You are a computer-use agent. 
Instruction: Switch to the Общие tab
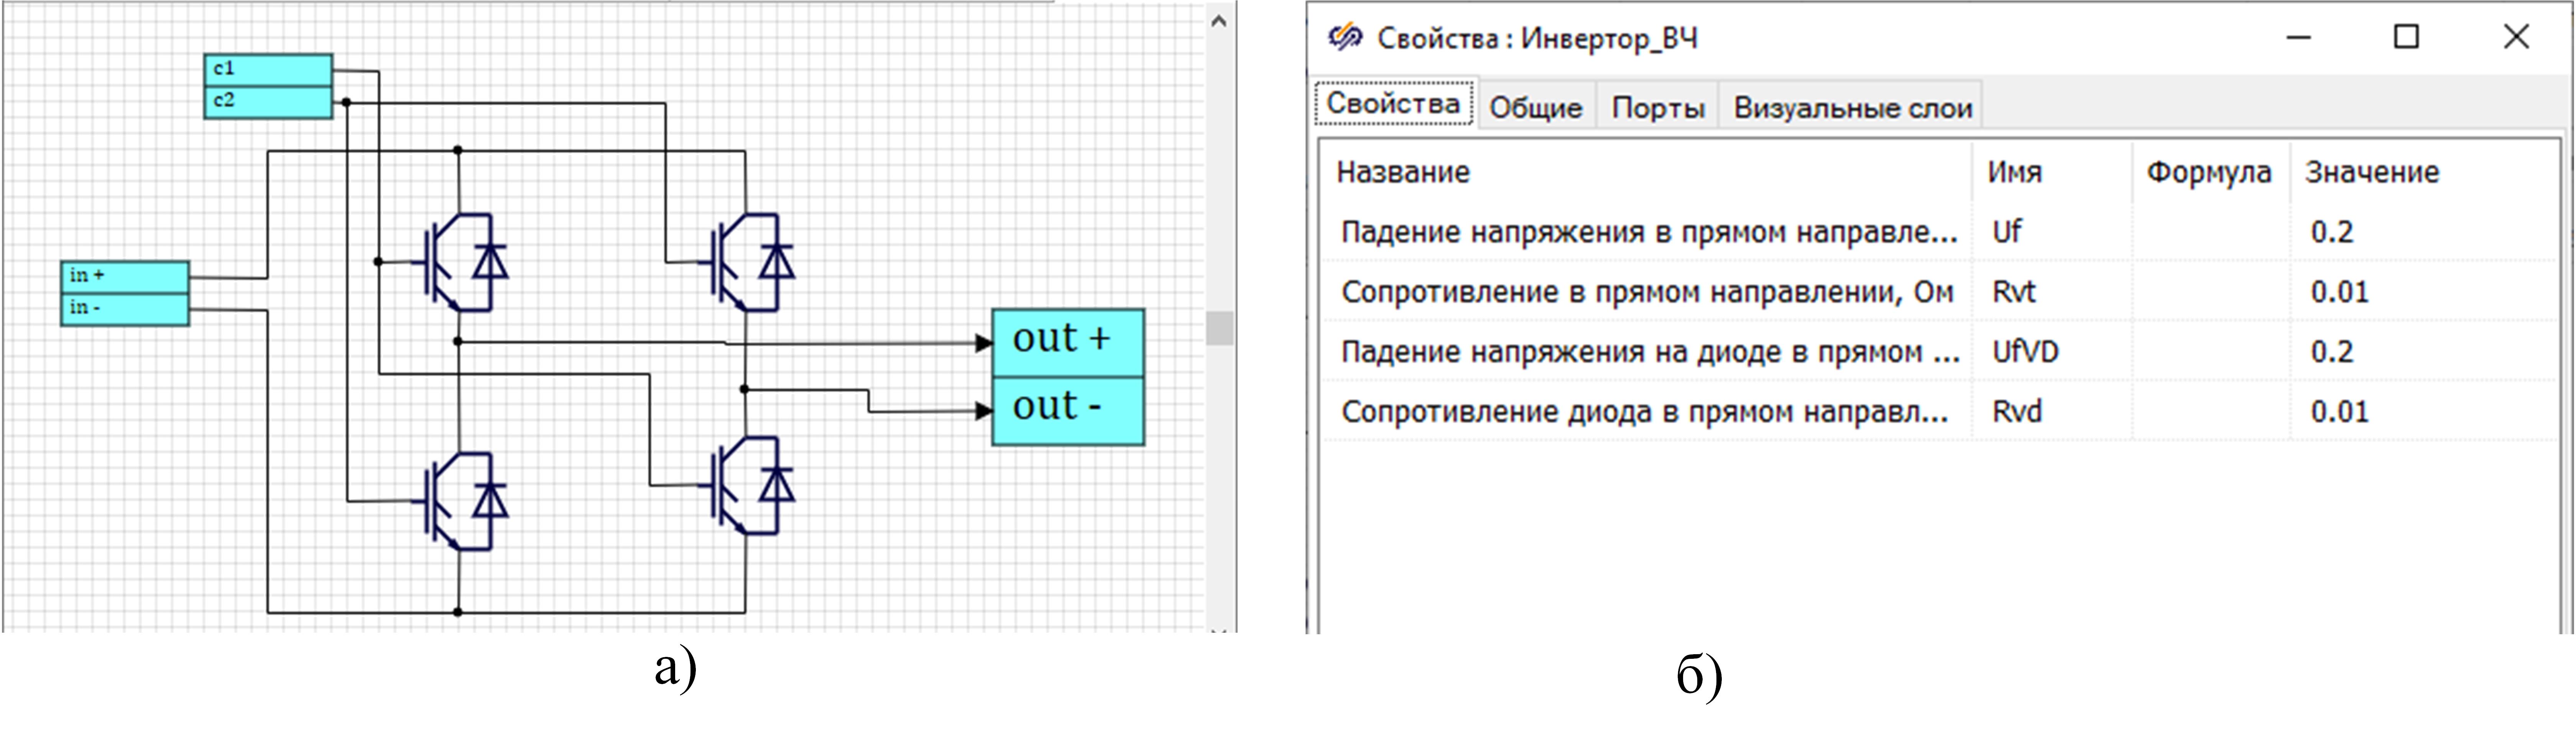tap(1535, 107)
